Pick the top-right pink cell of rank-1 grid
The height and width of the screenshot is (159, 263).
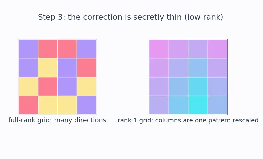[x=218, y=49]
